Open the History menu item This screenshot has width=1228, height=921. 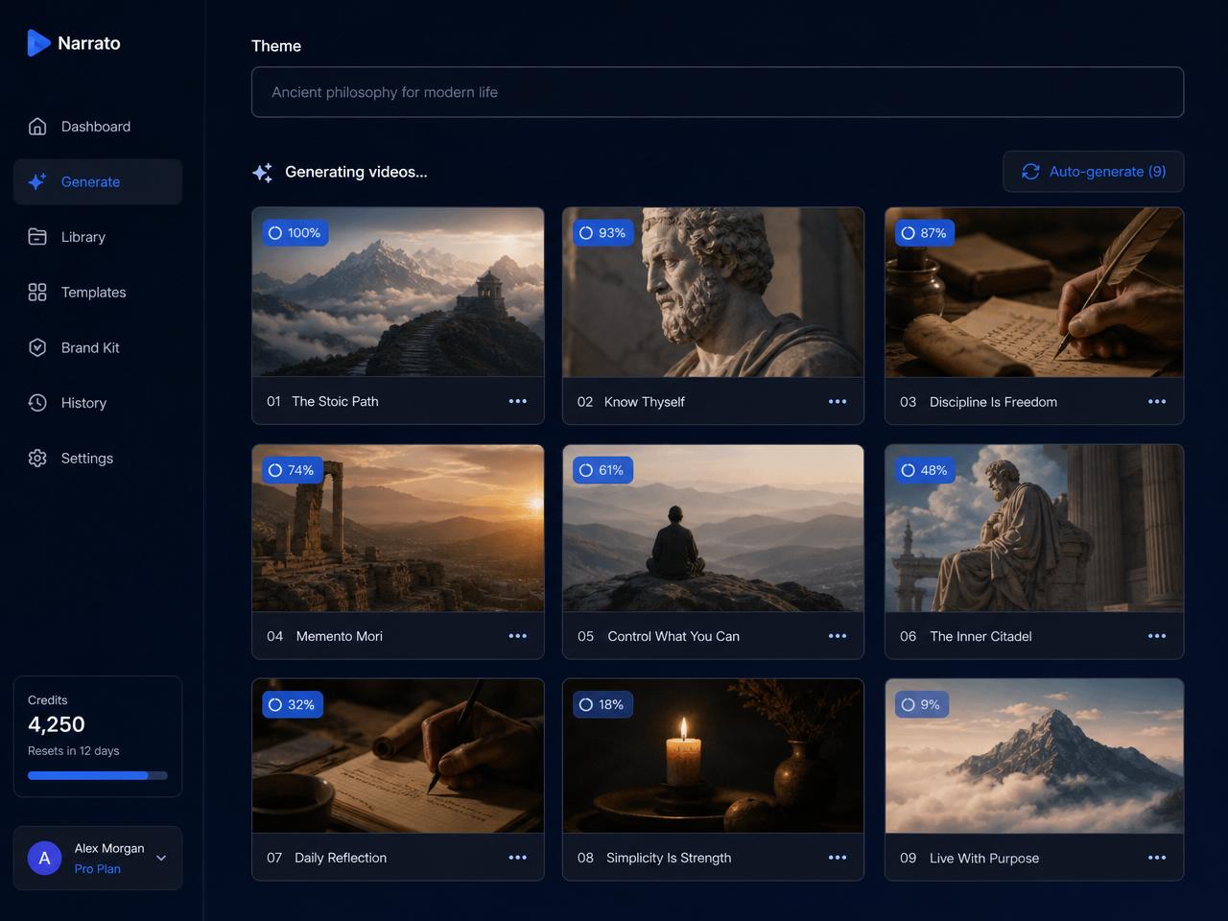98,403
